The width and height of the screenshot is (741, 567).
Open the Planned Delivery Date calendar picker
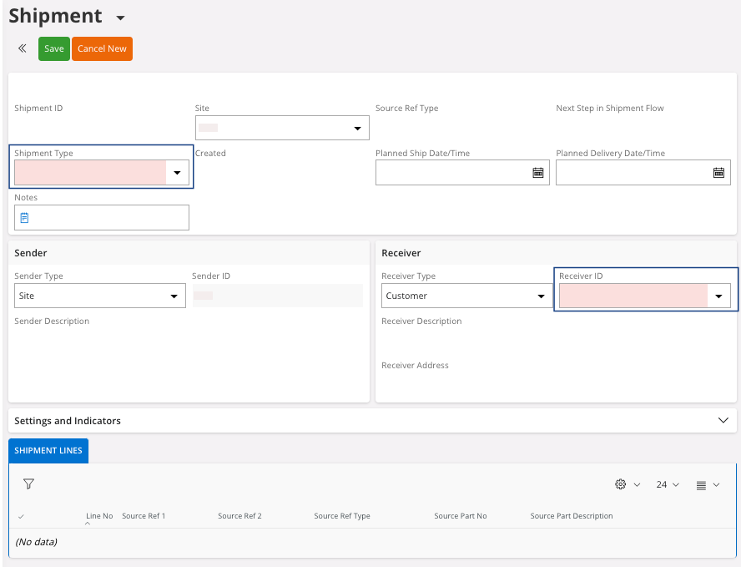pos(718,173)
